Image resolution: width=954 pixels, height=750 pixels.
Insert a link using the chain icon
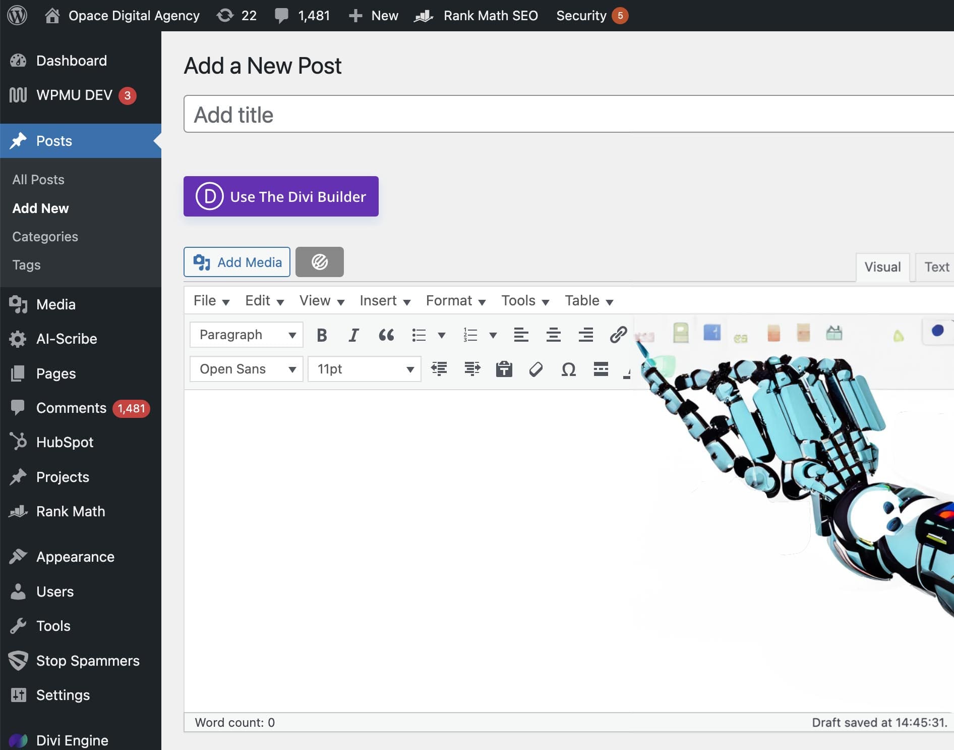(618, 335)
